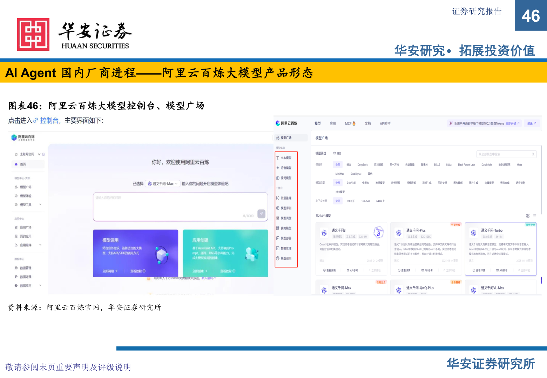This screenshot has height=378, width=547.
Task: Select 模型广场 in model page sidebar
Action: pyautogui.click(x=291, y=138)
